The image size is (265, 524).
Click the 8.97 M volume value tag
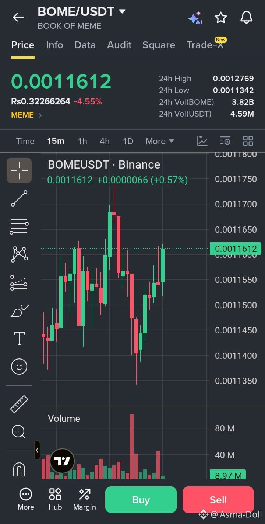228,475
